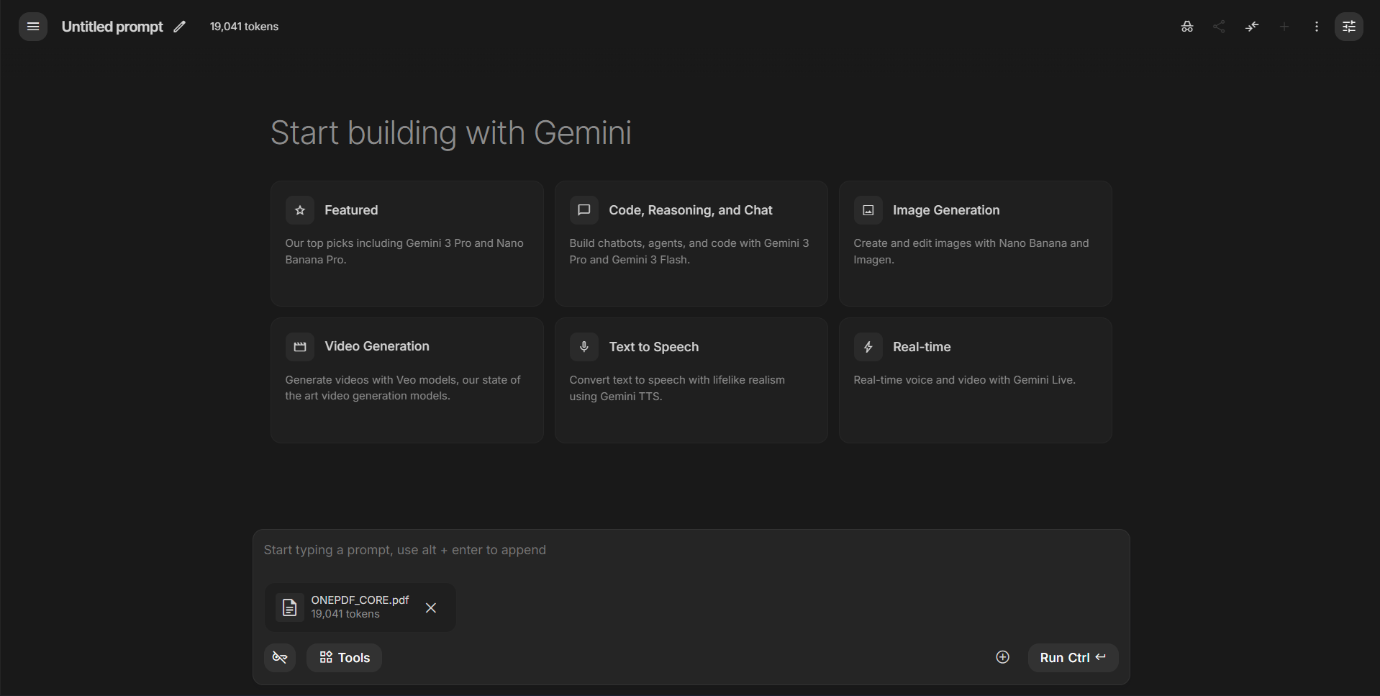Open system instructions with the pen icon
Image resolution: width=1380 pixels, height=696 pixels.
click(279, 657)
